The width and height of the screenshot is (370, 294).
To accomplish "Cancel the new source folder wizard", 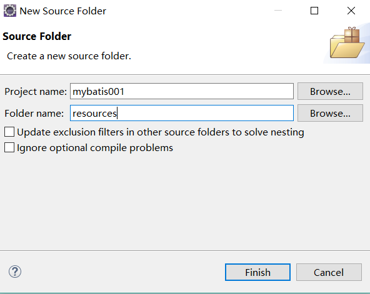I will pos(329,272).
